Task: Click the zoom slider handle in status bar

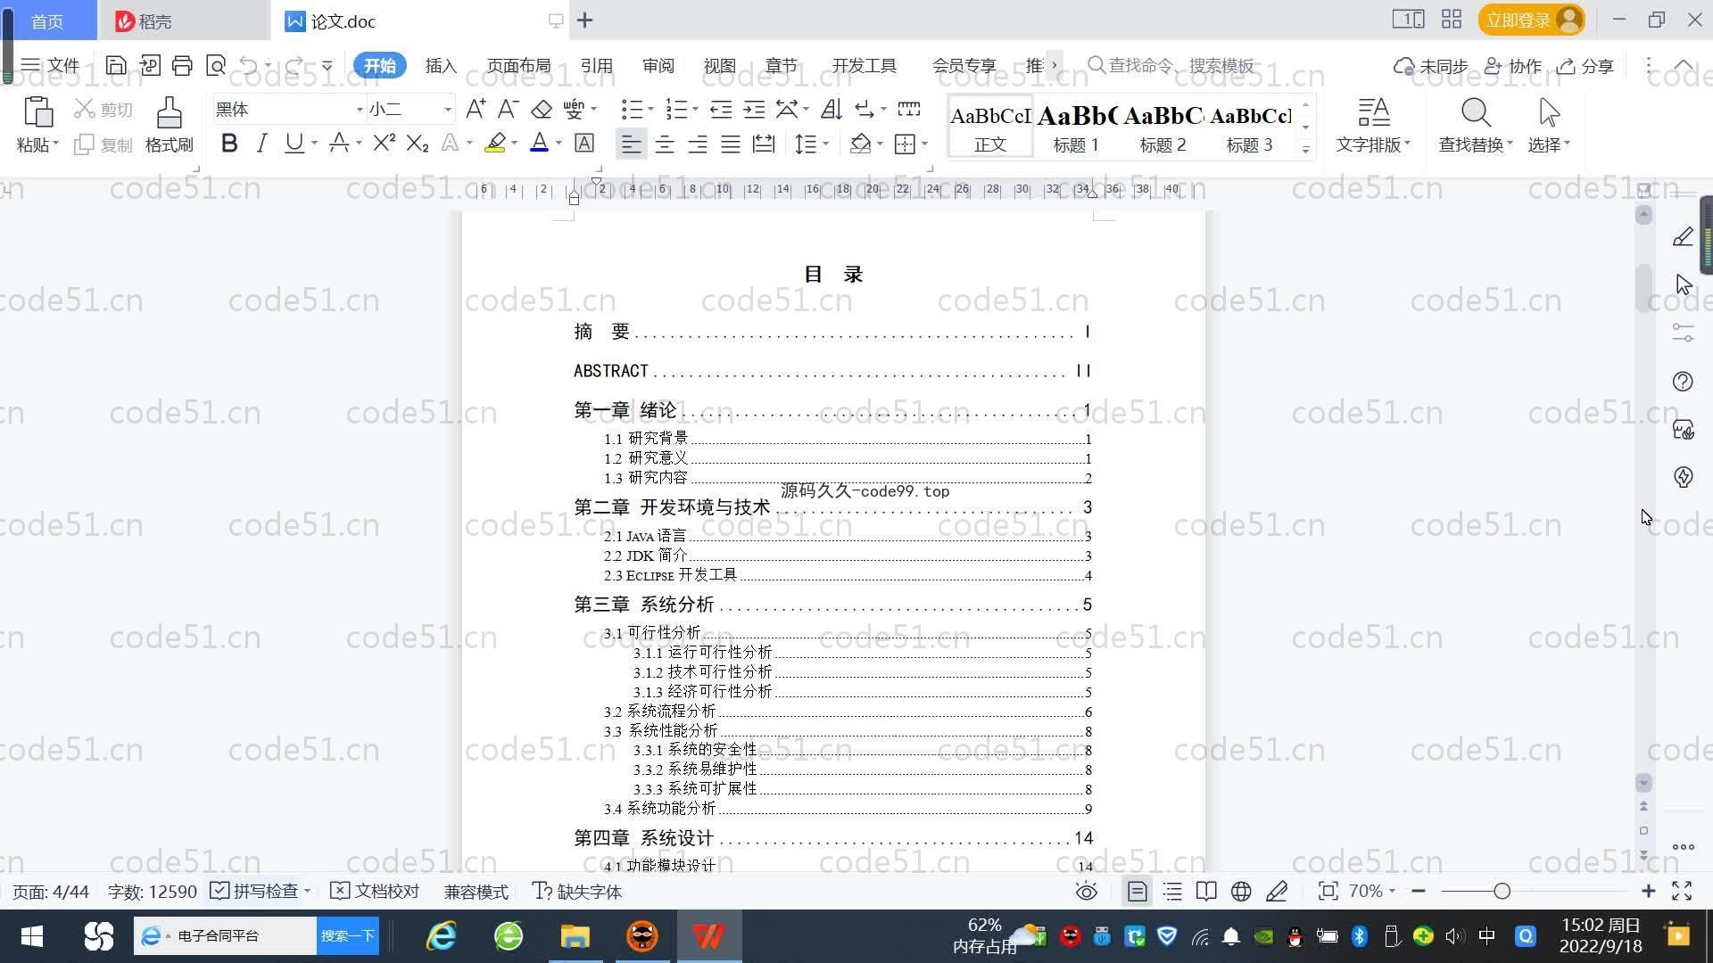Action: click(x=1502, y=891)
